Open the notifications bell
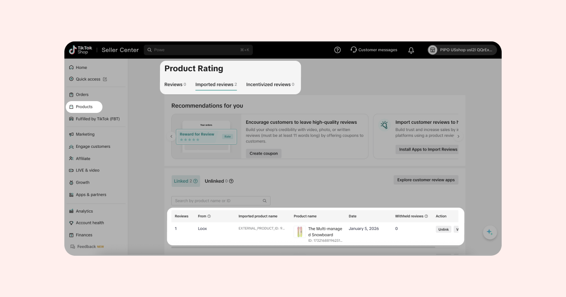This screenshot has width=566, height=297. [x=411, y=50]
